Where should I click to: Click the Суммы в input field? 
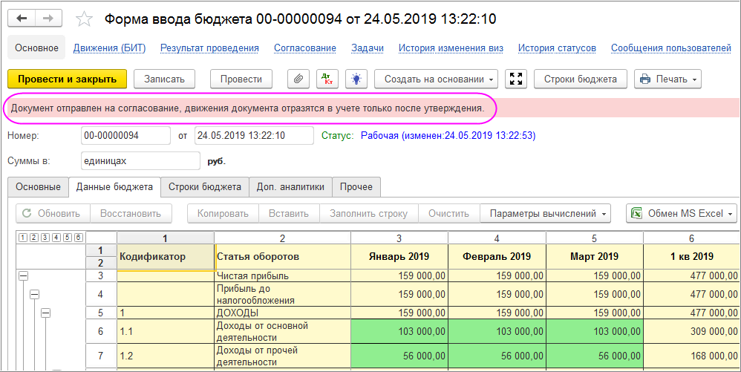coord(141,160)
